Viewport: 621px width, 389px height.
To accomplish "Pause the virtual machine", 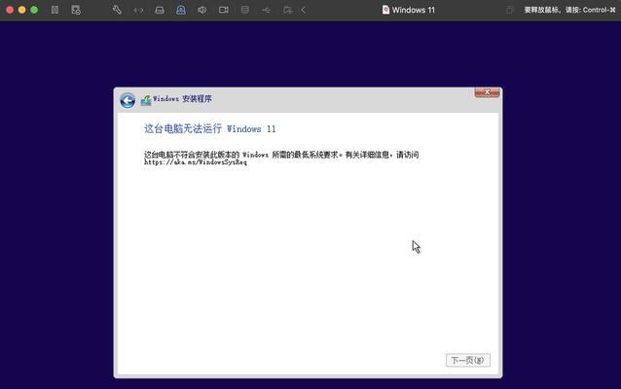I will click(55, 10).
